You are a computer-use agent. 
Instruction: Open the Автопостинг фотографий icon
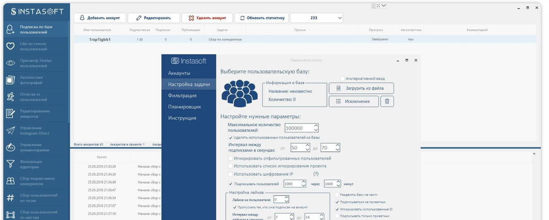click(10, 80)
